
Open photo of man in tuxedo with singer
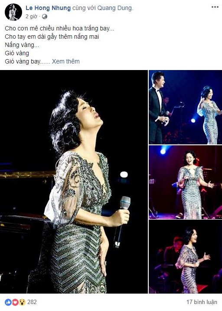click(186, 107)
